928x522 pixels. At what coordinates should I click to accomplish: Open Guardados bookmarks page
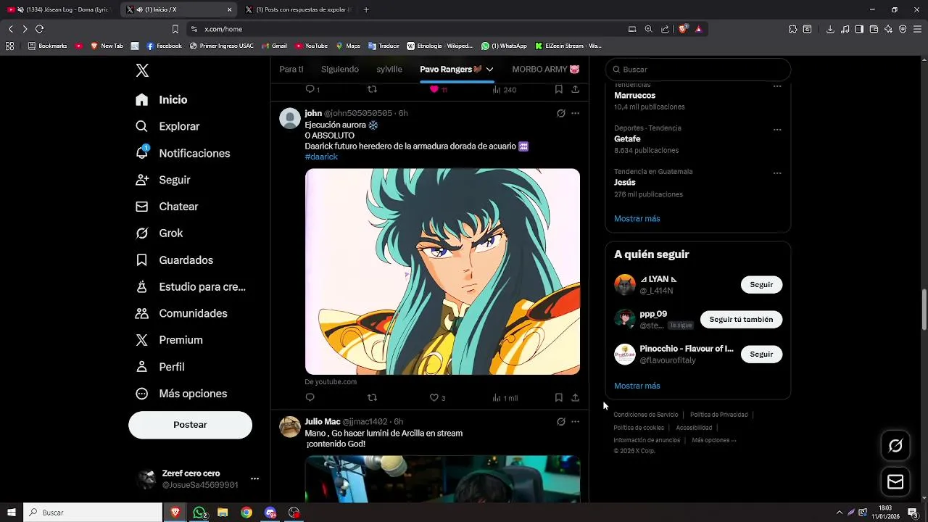(x=175, y=260)
